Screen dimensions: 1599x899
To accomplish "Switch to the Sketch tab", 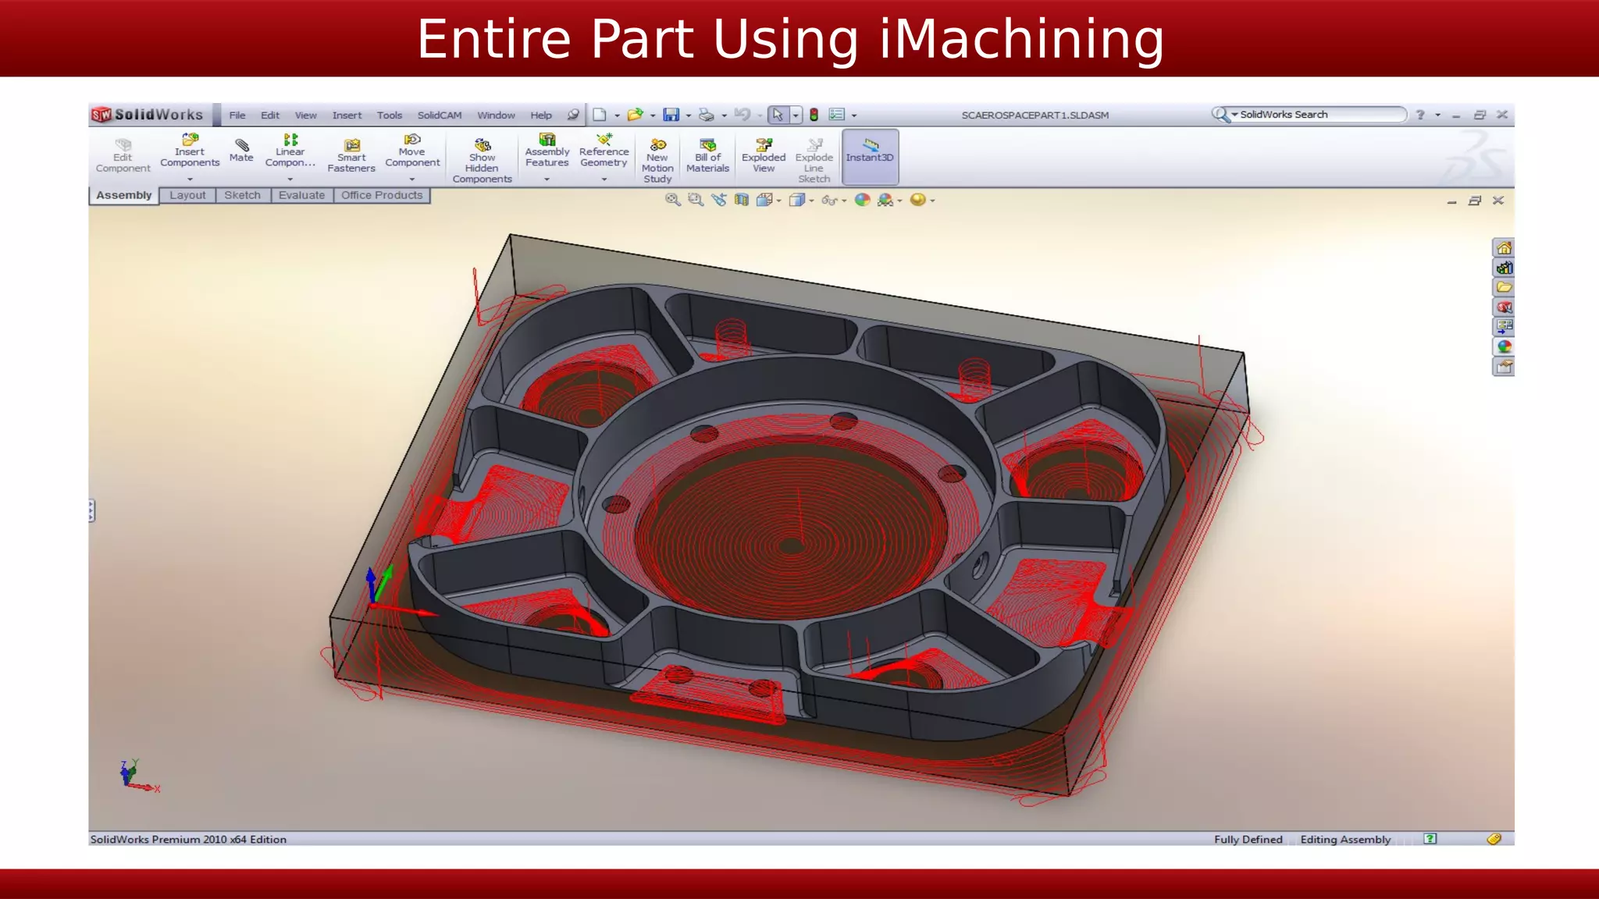I will click(243, 195).
